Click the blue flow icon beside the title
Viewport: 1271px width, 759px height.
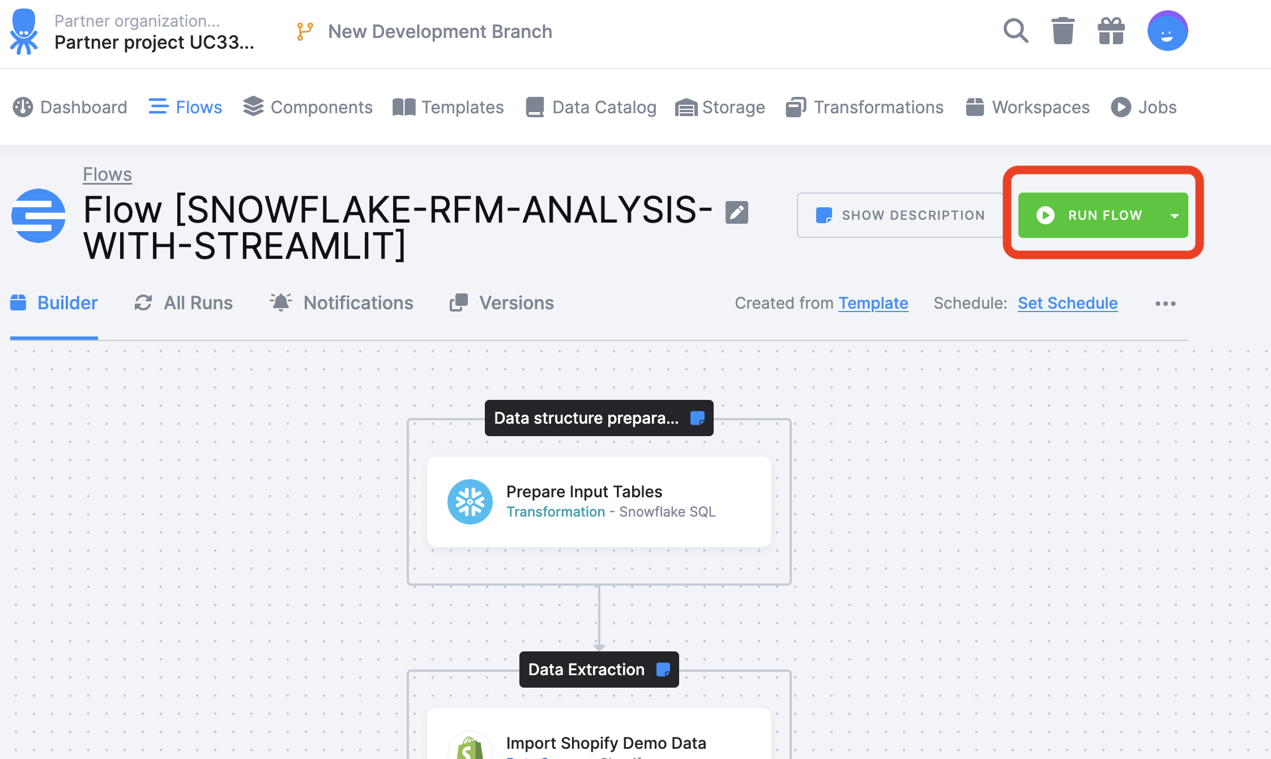(39, 216)
